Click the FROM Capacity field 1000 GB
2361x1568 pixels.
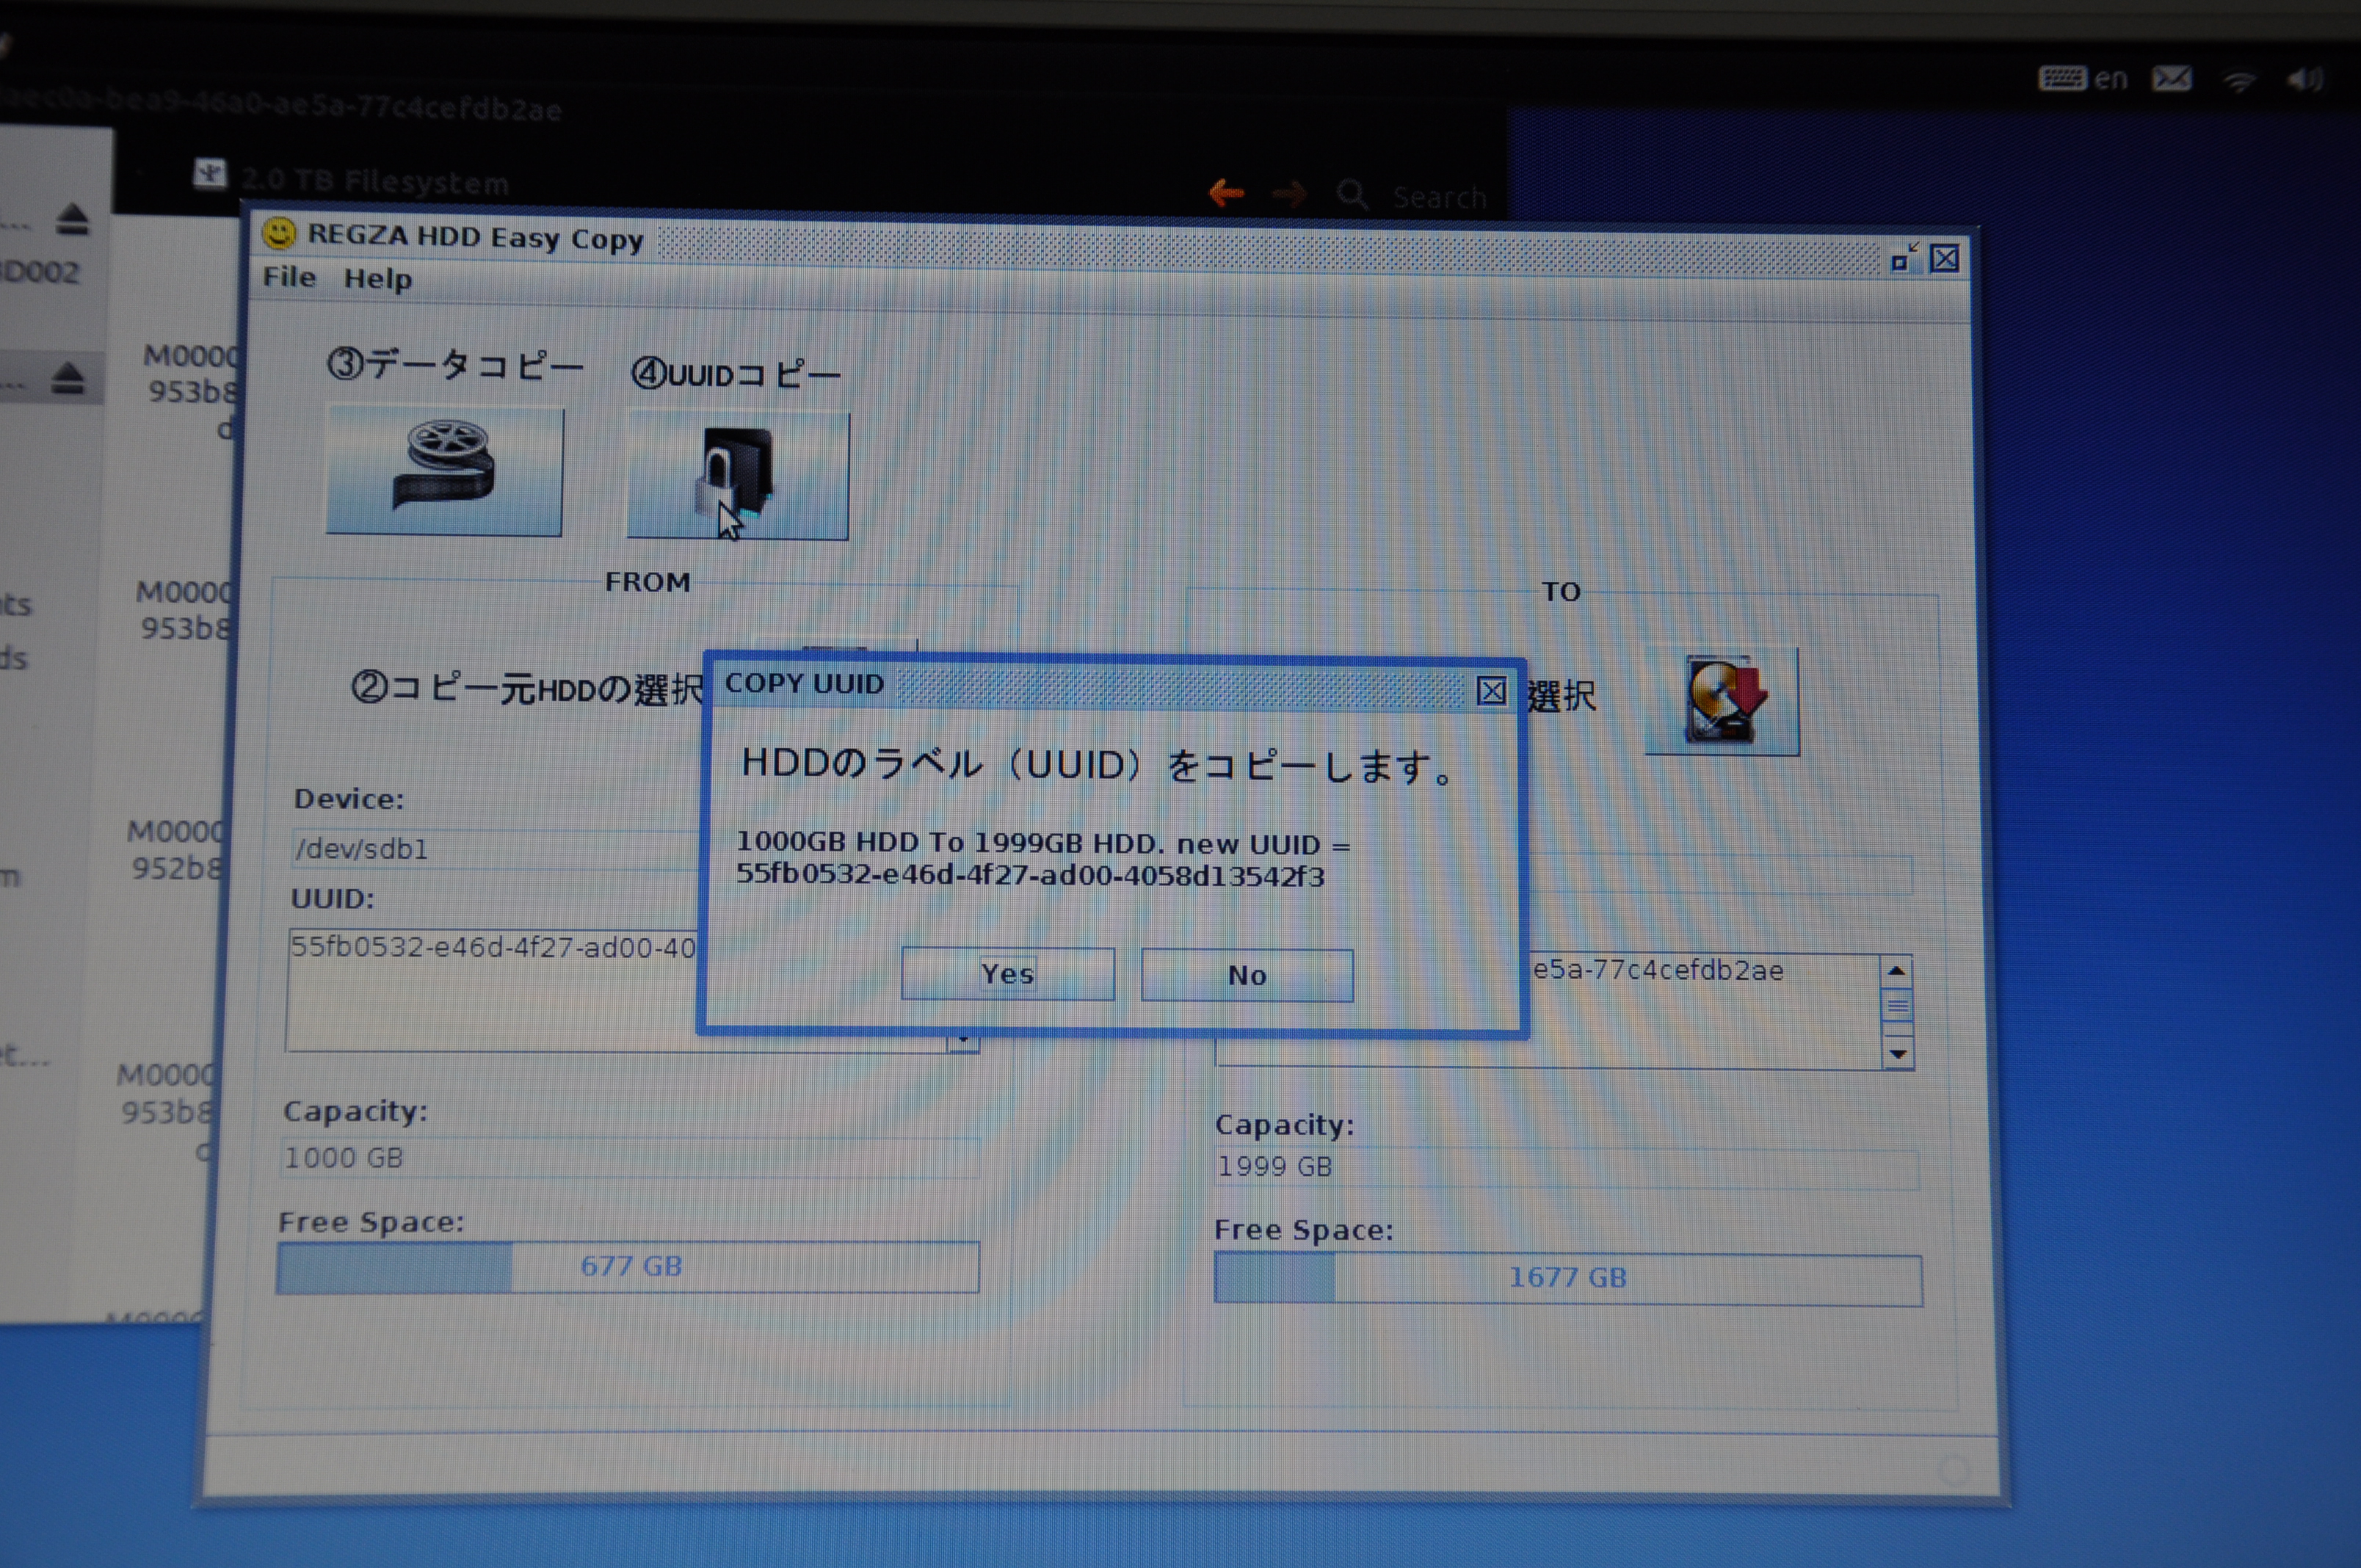(629, 1158)
